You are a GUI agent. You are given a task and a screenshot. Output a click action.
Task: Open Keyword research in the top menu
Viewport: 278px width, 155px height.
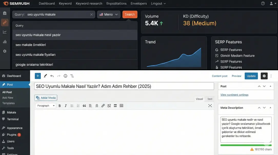coord(89,3)
